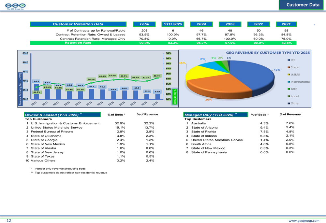
Task: Select 'Contract Retention Rate: Managed Only' label
Action: point(93,39)
